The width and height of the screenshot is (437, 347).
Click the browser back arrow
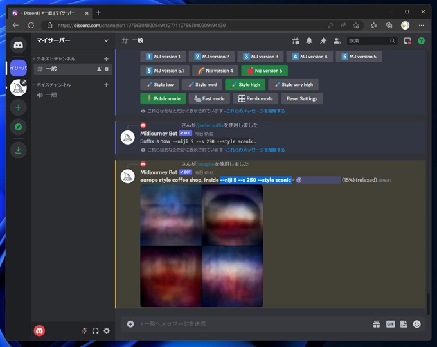tap(15, 25)
